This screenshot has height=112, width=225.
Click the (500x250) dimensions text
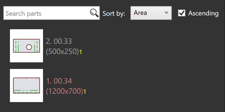click(62, 51)
